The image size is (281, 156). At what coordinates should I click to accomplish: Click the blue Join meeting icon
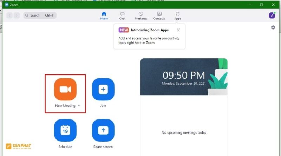(x=103, y=89)
